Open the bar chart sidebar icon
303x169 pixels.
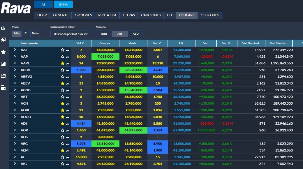click(x=3, y=28)
